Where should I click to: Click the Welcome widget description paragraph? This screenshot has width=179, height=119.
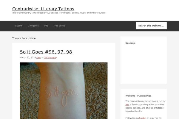(x=145, y=106)
